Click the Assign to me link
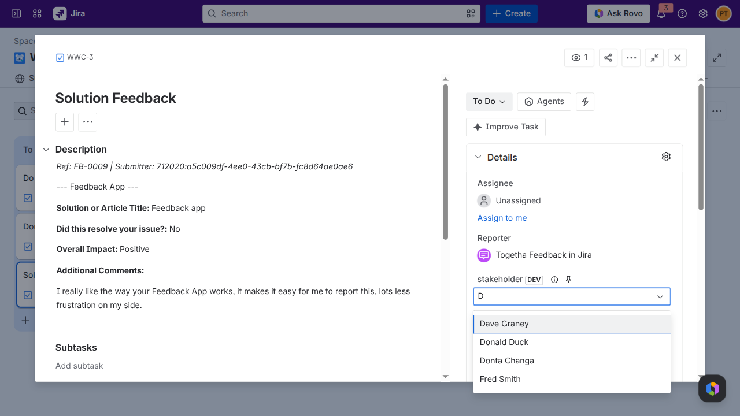Image resolution: width=740 pixels, height=416 pixels. pyautogui.click(x=502, y=218)
